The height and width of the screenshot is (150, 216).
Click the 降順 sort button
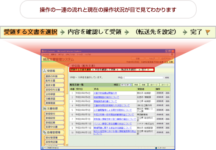click(x=143, y=85)
